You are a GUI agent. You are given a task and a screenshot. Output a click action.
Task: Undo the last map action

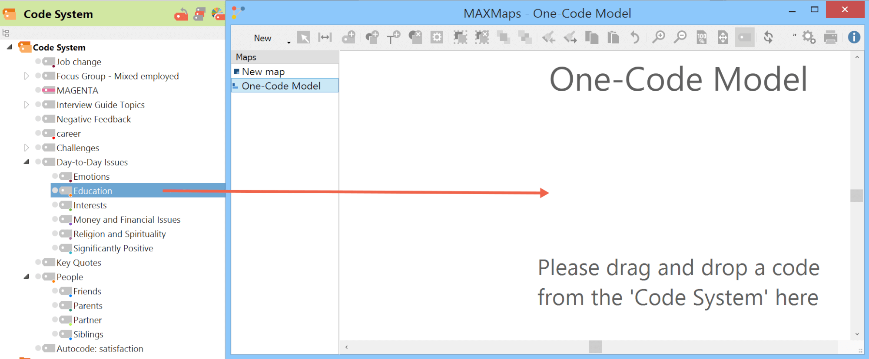tap(635, 37)
